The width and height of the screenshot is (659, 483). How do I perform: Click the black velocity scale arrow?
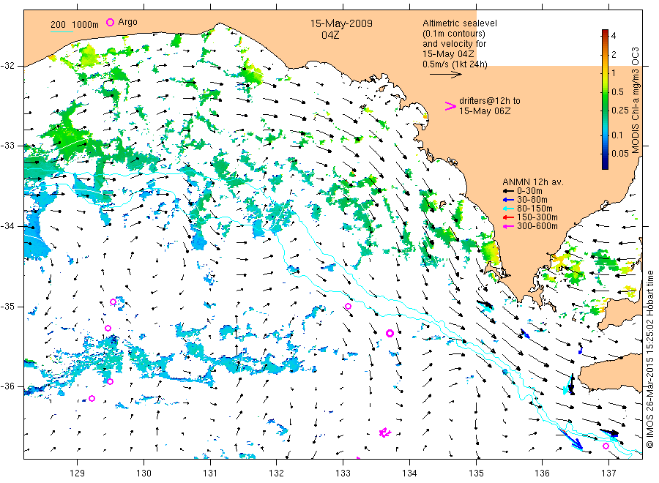coord(446,75)
